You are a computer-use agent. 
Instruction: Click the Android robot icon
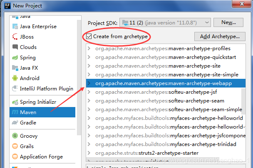tap(15, 78)
